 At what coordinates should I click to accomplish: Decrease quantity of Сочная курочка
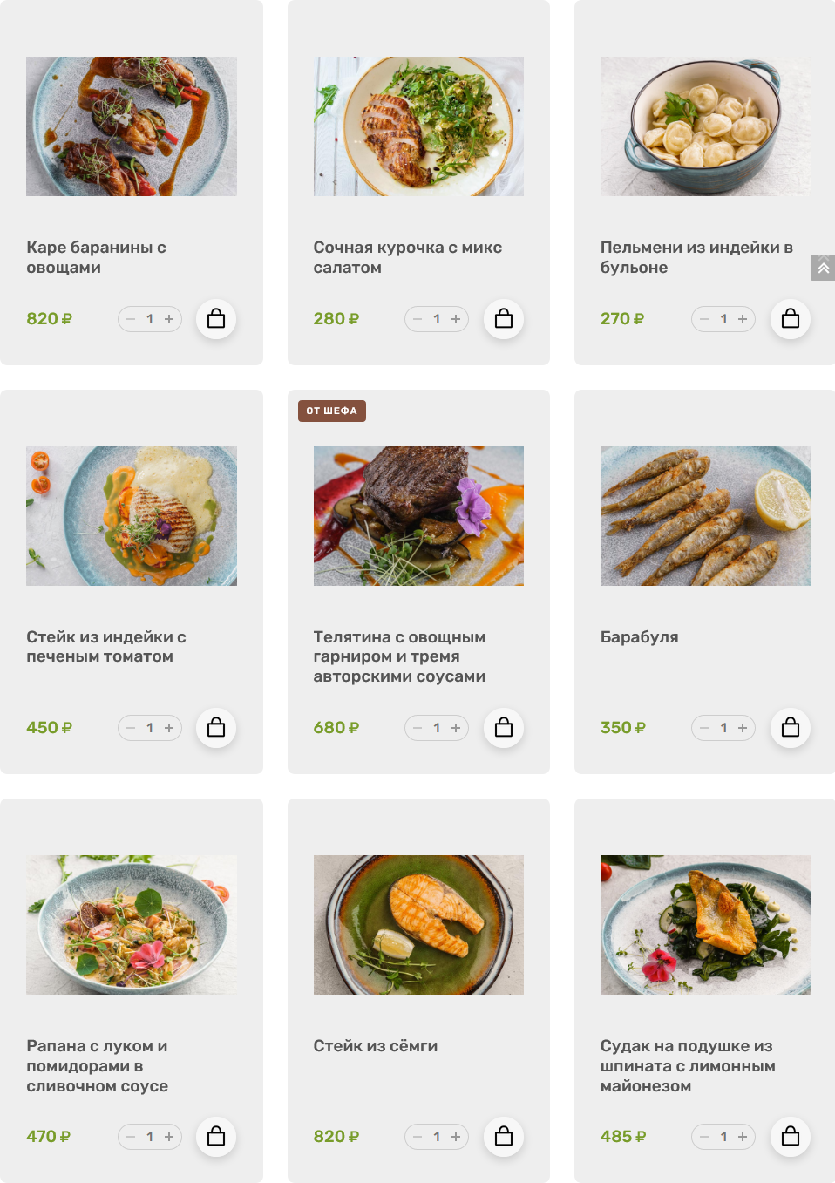coord(417,319)
